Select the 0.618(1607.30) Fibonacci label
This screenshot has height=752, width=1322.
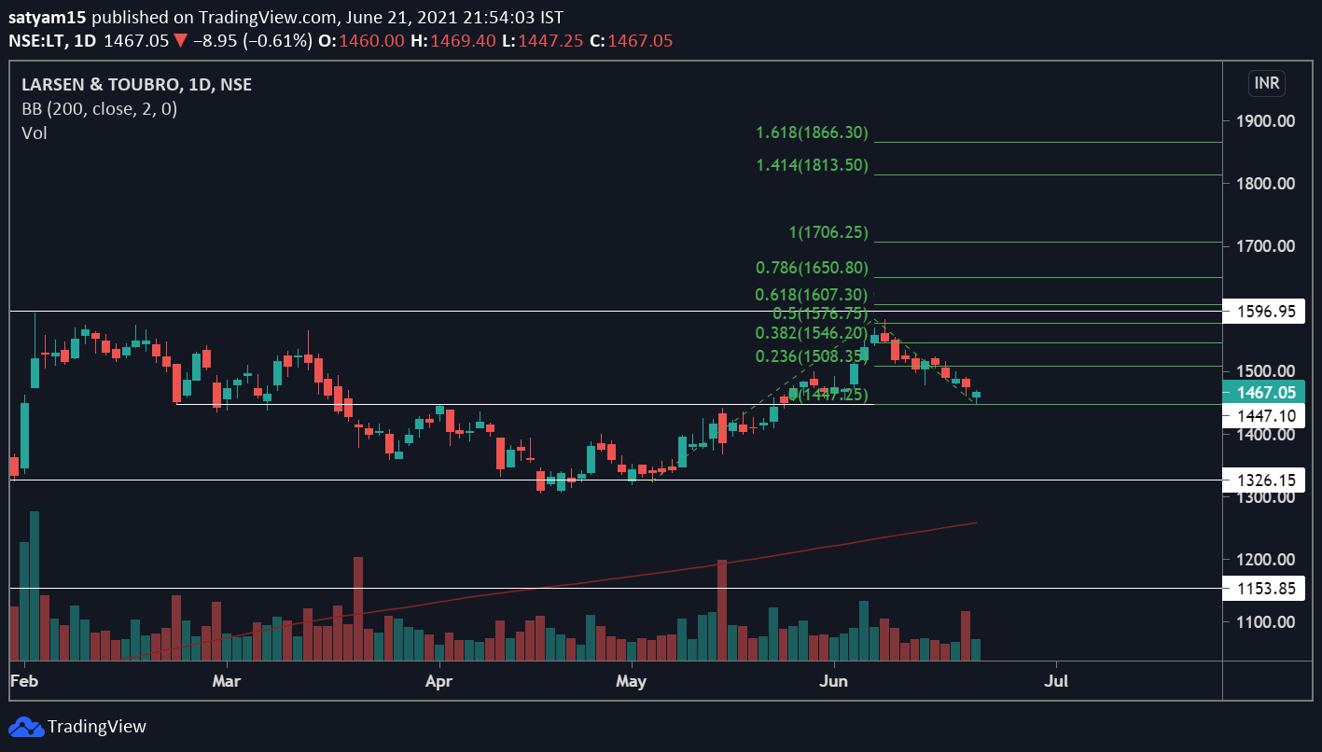pyautogui.click(x=812, y=296)
